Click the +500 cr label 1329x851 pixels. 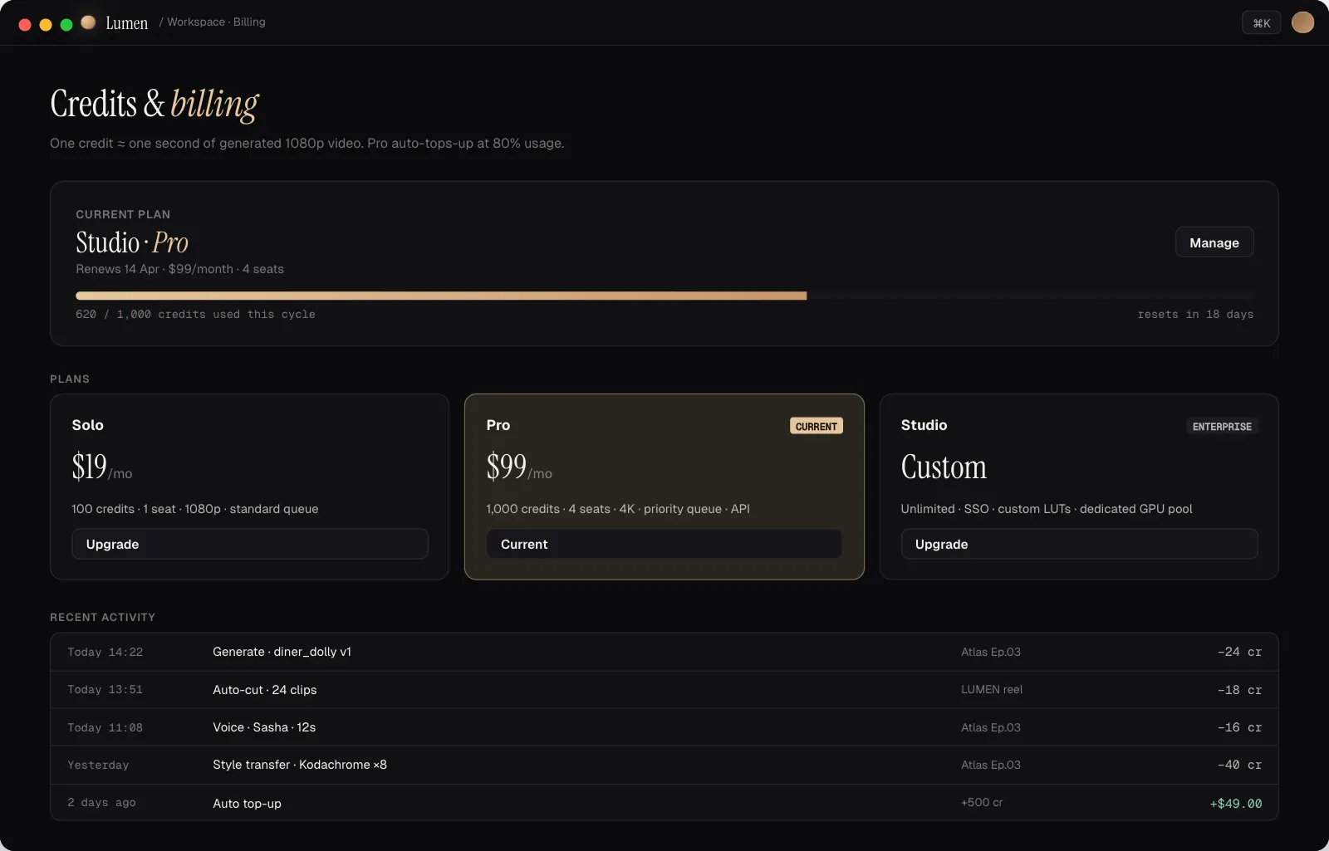click(x=982, y=803)
